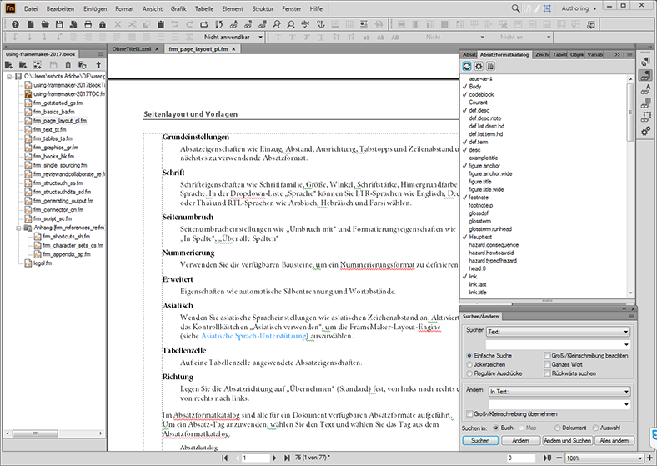Screen dimensions: 657x466
Task: Open the gear options in Absatzformatkatalog panel
Action: click(x=479, y=66)
